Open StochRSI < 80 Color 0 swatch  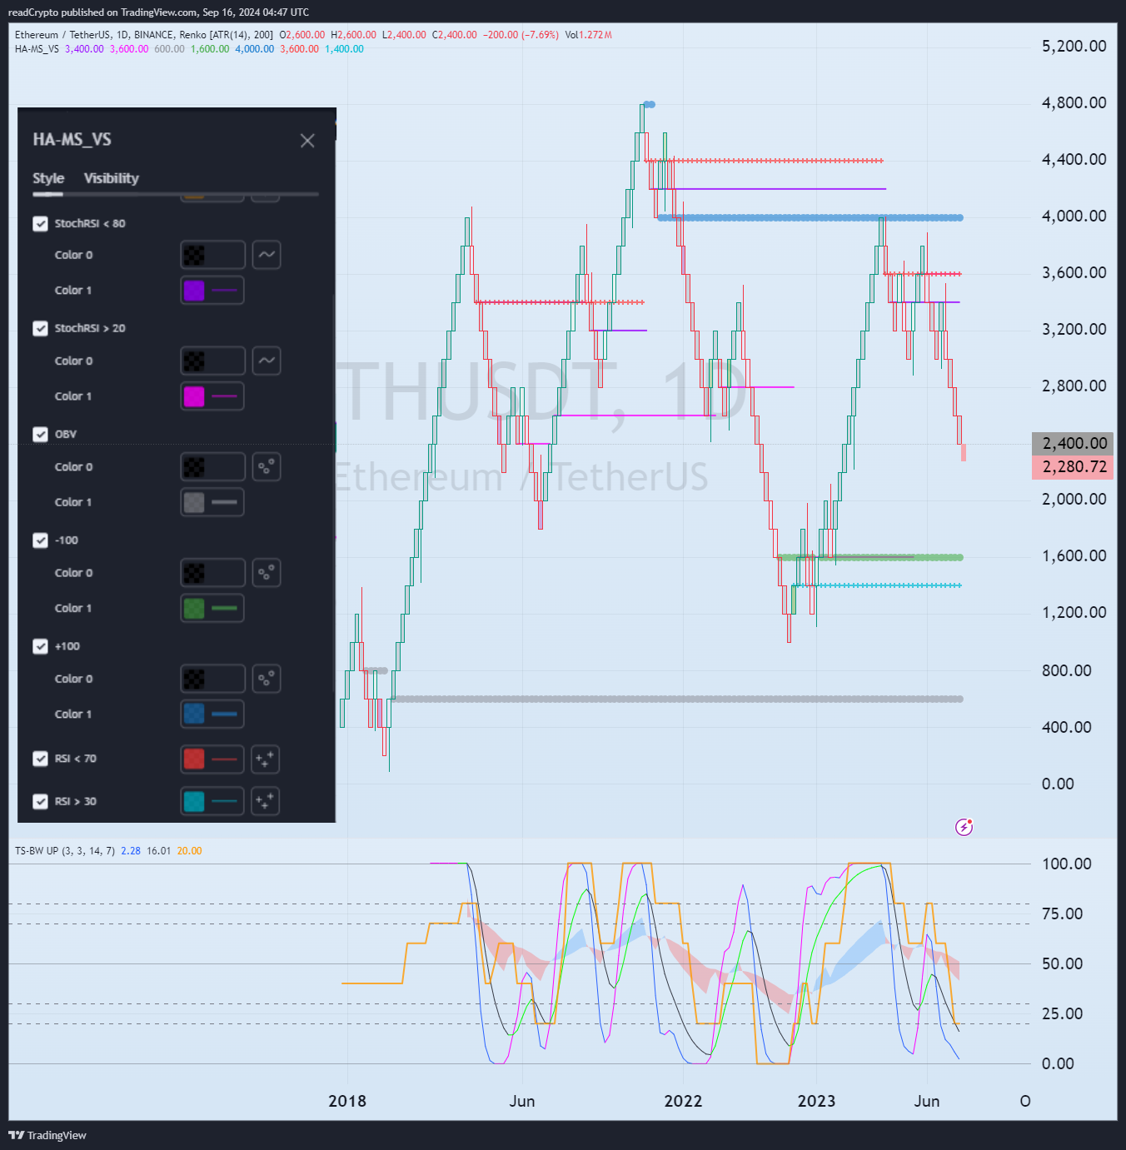click(x=212, y=255)
